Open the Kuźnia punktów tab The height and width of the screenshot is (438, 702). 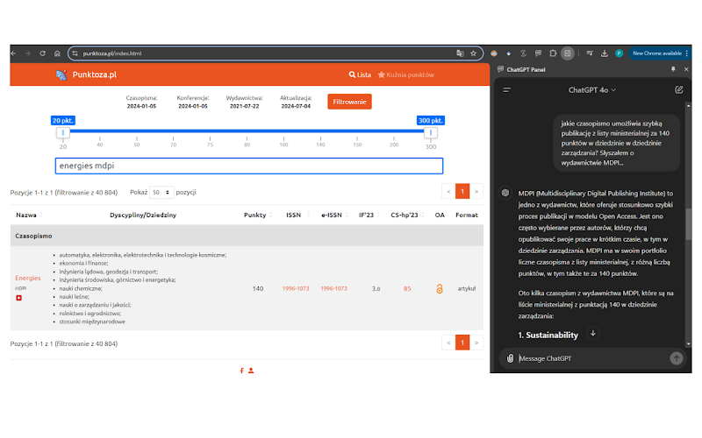coord(406,75)
